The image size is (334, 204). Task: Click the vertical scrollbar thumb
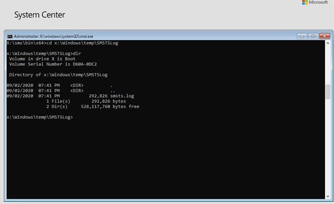(328, 92)
